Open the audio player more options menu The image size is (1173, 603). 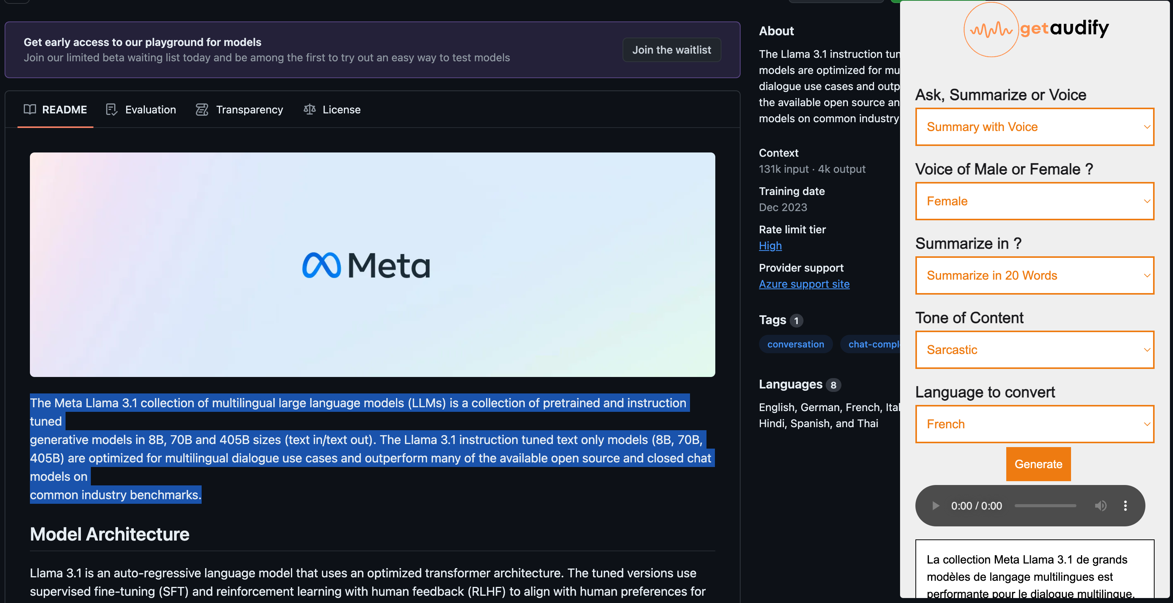pyautogui.click(x=1125, y=506)
